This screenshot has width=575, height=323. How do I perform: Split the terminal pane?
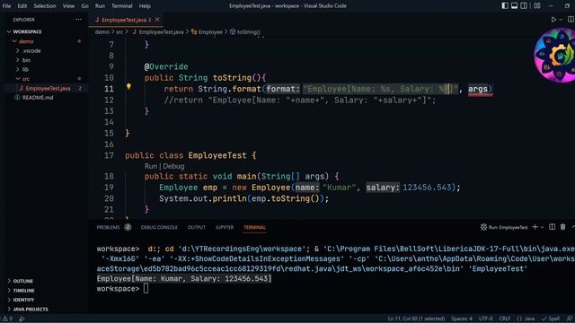(552, 227)
